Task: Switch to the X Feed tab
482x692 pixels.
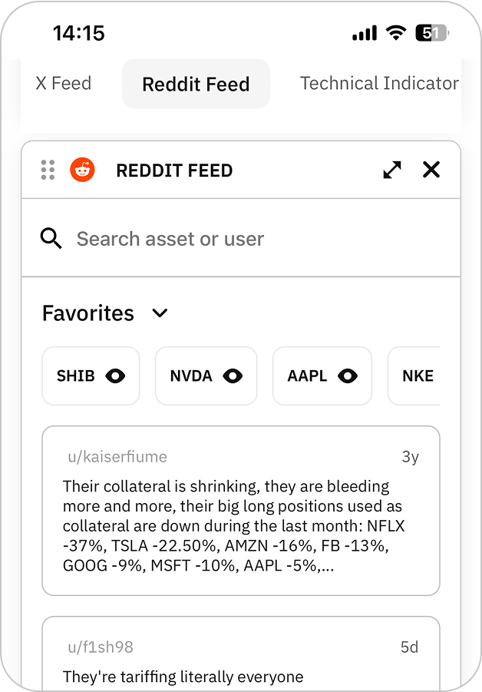Action: [64, 84]
